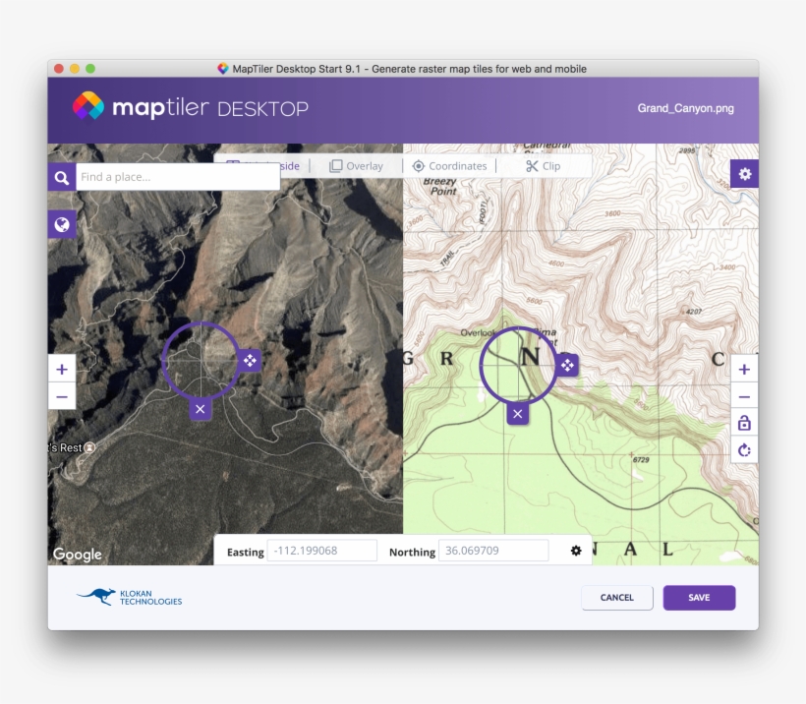Click the Find a place search box
Viewport: 806px width, 704px height.
coord(177,176)
